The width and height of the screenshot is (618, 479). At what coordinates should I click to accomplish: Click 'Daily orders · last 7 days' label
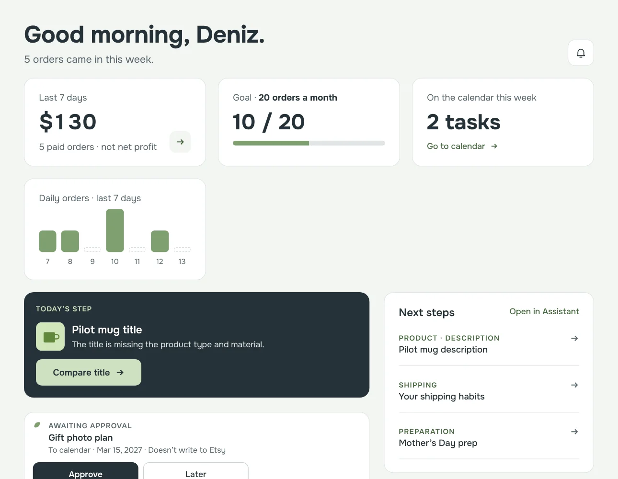[90, 198]
